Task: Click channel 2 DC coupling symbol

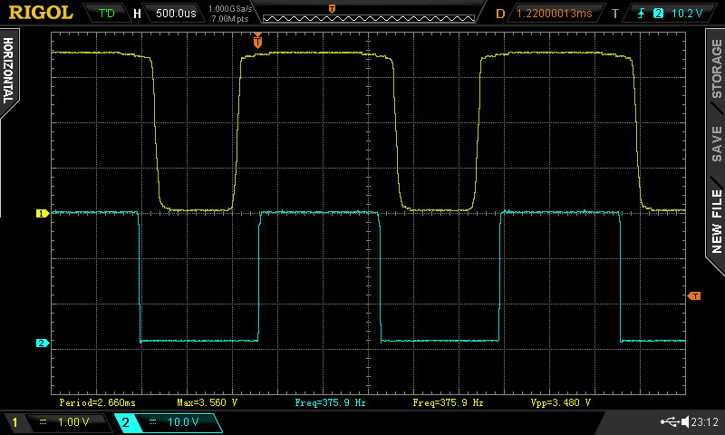Action: pyautogui.click(x=153, y=421)
